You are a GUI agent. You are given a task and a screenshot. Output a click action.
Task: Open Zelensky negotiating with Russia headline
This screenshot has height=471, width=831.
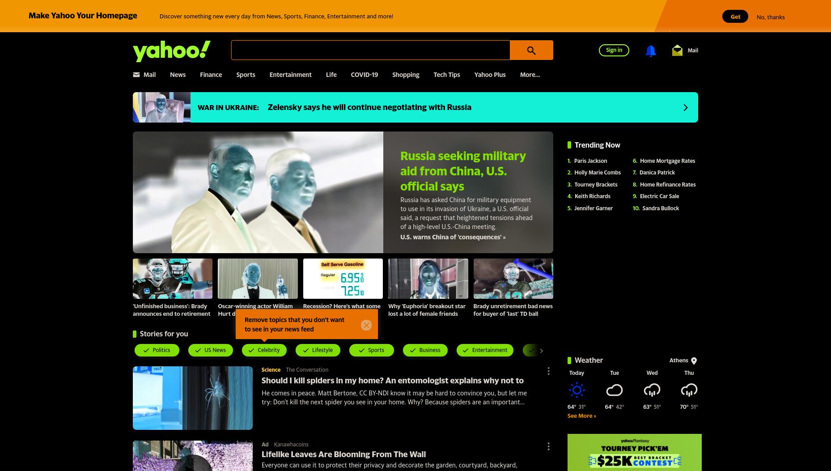tap(369, 107)
